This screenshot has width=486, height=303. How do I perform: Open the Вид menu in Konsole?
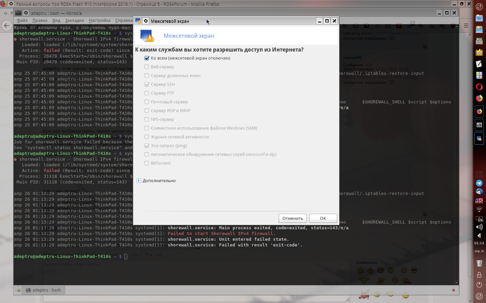[56, 20]
